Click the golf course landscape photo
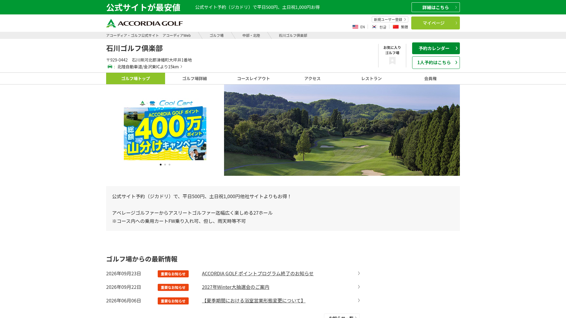 [x=342, y=130]
